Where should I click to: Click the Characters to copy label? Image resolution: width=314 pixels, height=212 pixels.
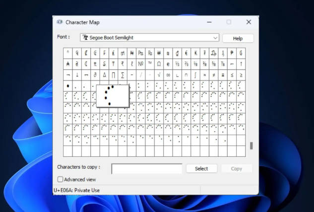[x=79, y=167]
